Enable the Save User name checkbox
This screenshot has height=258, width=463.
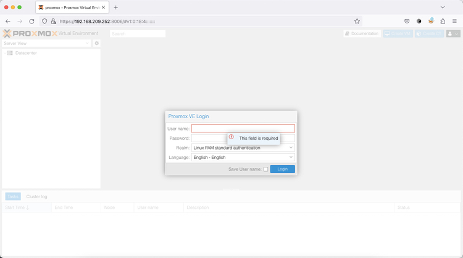266,169
